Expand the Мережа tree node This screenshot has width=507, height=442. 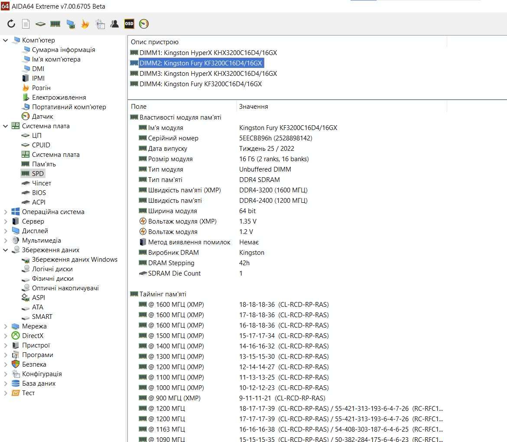pyautogui.click(x=6, y=326)
